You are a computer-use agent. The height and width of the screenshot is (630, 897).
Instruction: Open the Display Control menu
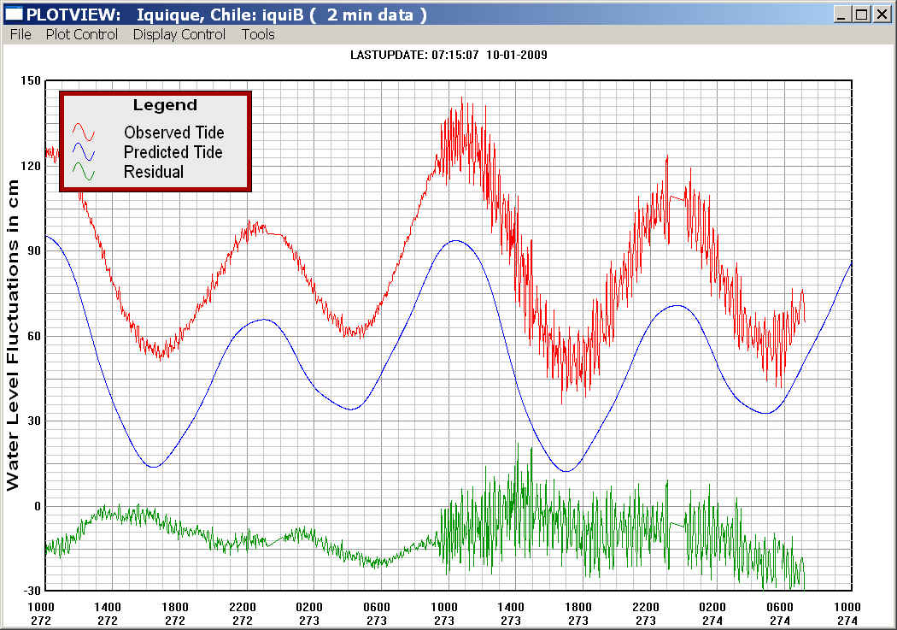pos(179,34)
